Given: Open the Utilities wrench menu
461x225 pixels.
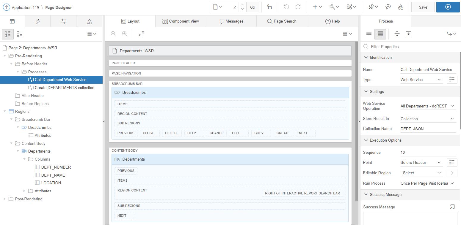Looking at the screenshot, I should coord(335,7).
